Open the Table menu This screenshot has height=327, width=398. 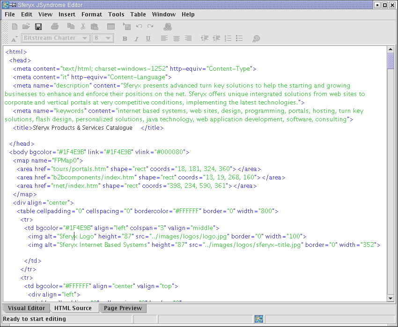138,15
